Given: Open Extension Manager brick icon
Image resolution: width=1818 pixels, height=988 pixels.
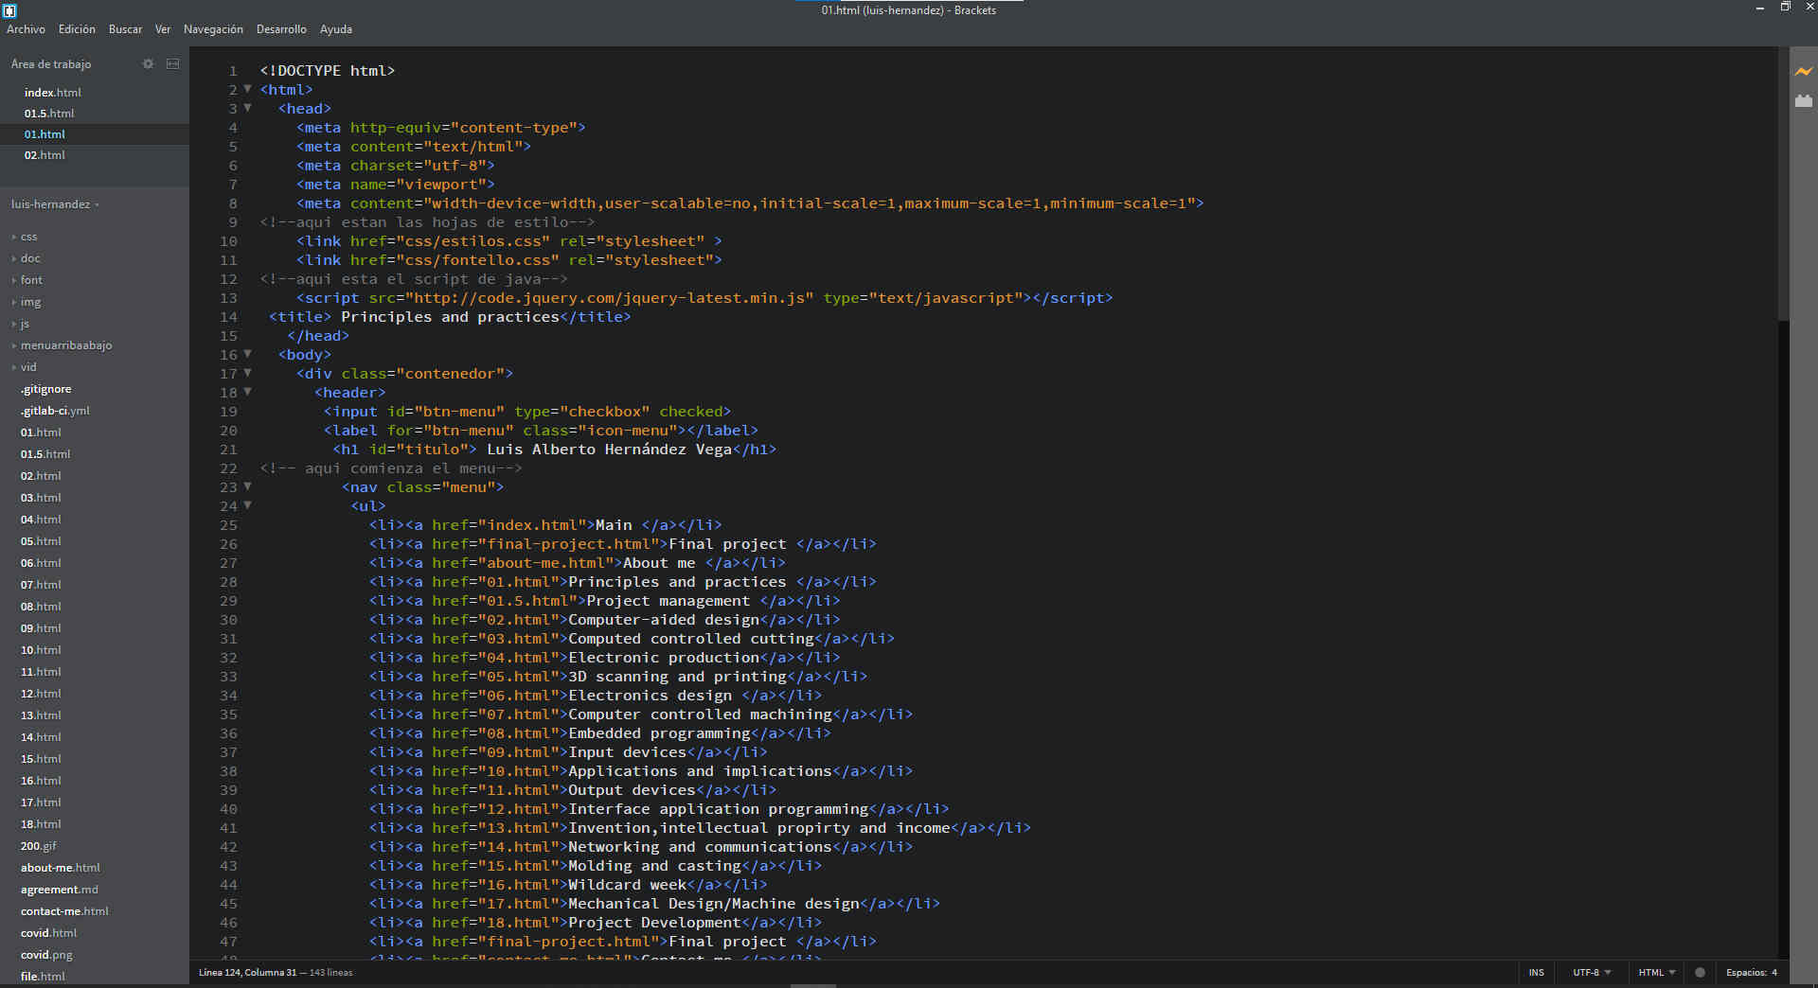Looking at the screenshot, I should pos(1803,100).
